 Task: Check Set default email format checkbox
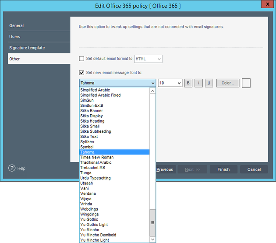click(x=81, y=59)
